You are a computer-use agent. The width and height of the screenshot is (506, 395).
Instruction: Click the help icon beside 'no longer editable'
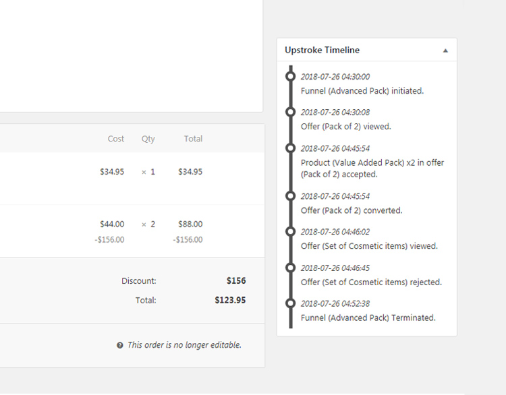pos(119,345)
